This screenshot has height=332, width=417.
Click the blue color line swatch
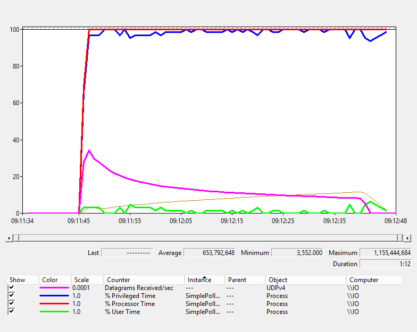(x=54, y=296)
